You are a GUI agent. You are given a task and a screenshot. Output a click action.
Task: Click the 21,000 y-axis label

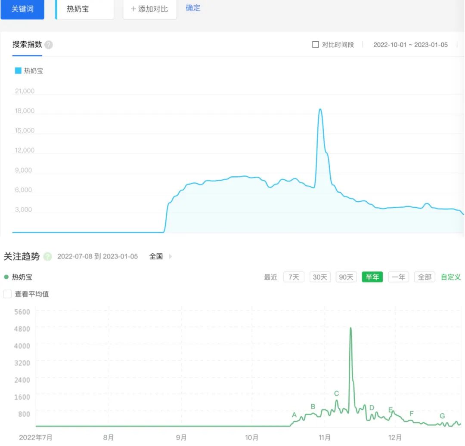point(25,91)
